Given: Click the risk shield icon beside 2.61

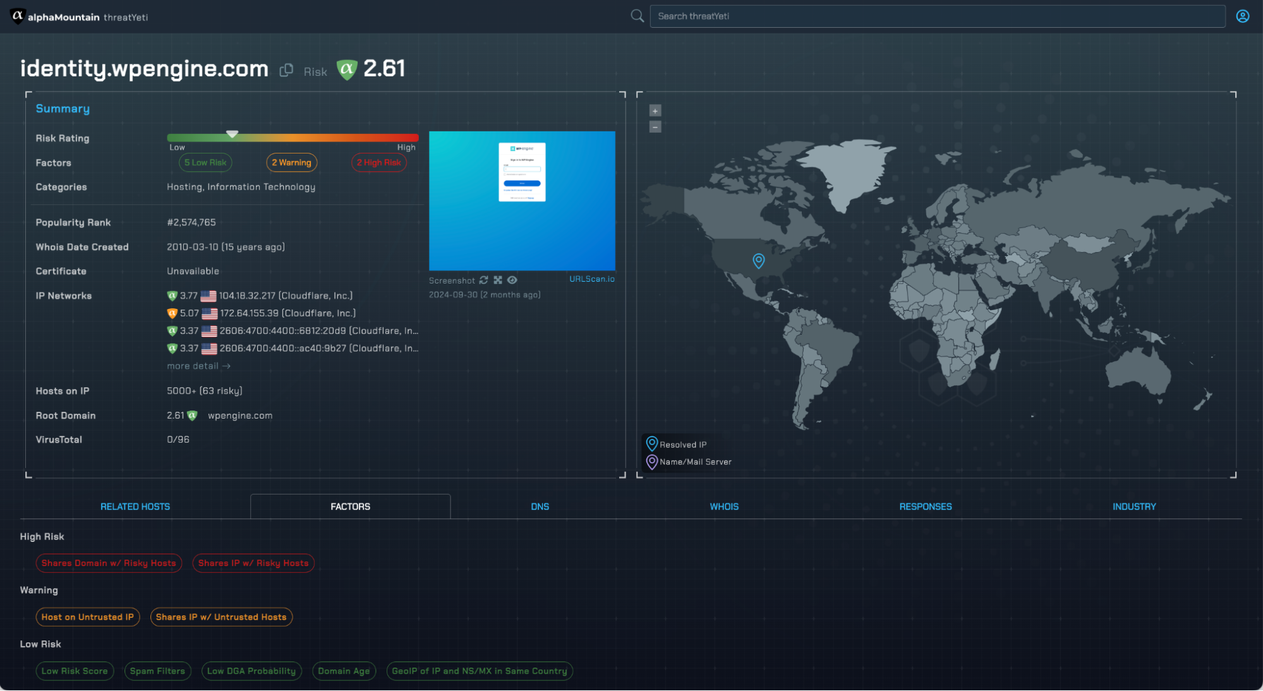Looking at the screenshot, I should pos(347,69).
